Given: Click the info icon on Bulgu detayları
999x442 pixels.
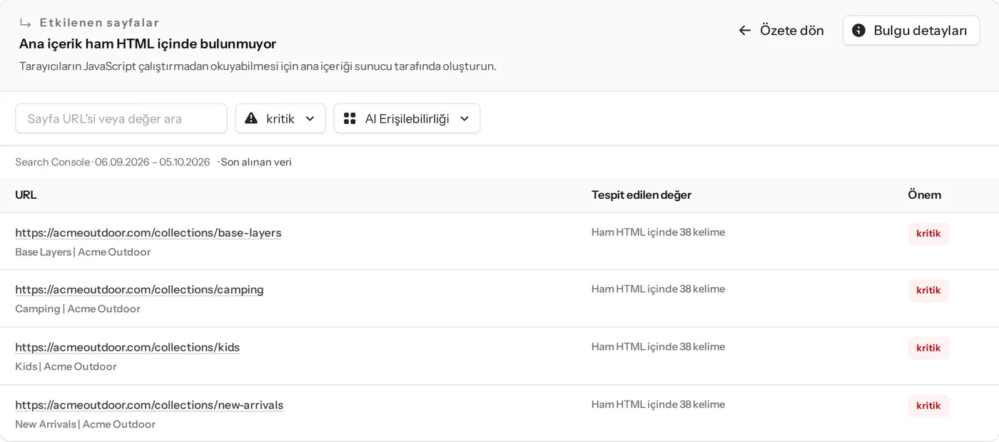Looking at the screenshot, I should click(x=859, y=31).
